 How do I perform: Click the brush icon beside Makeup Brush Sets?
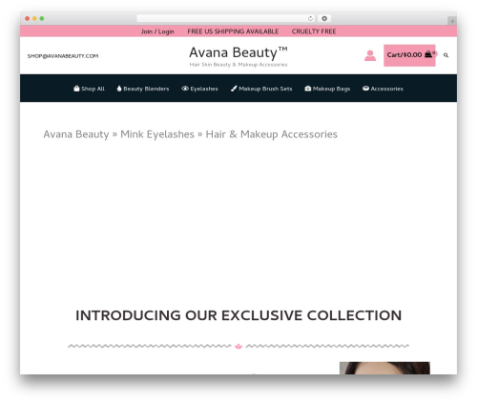234,89
